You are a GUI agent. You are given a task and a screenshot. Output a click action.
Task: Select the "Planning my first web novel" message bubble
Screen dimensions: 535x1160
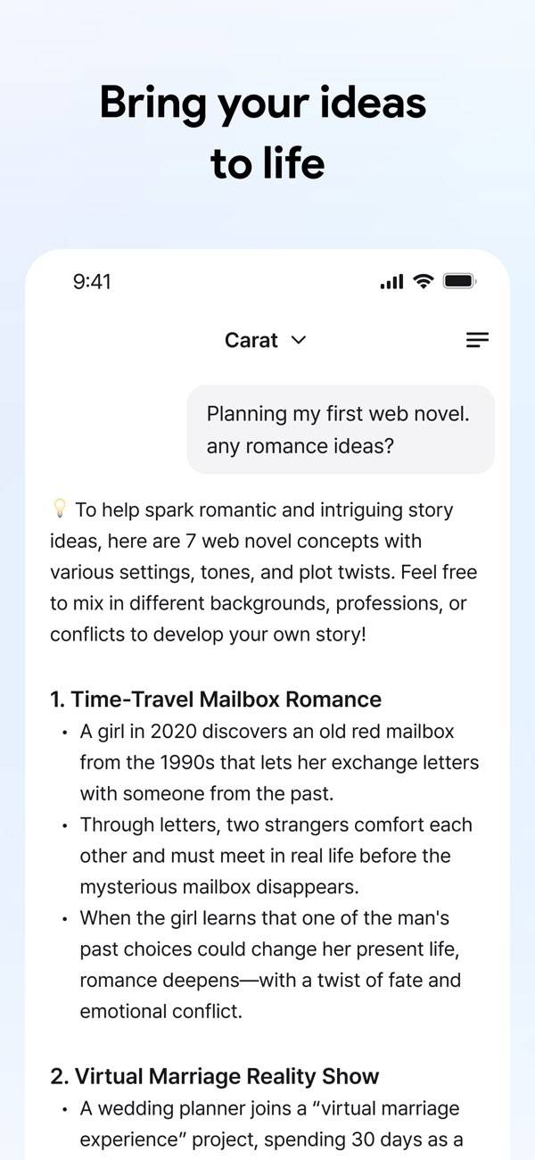(340, 429)
